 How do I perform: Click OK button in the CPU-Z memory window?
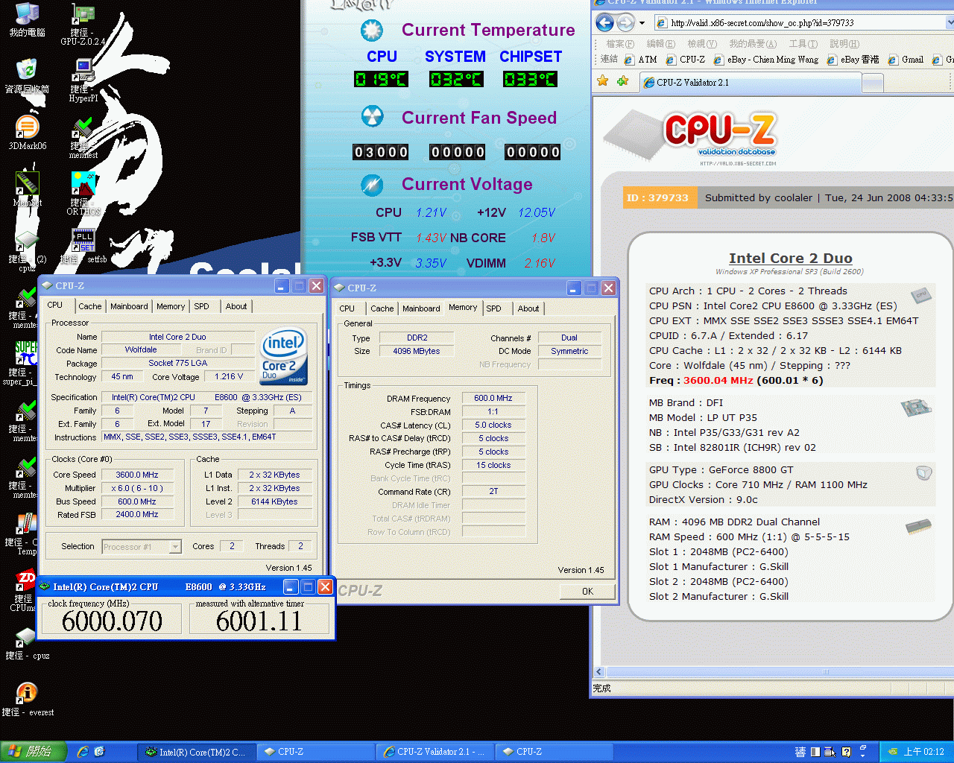pyautogui.click(x=587, y=592)
